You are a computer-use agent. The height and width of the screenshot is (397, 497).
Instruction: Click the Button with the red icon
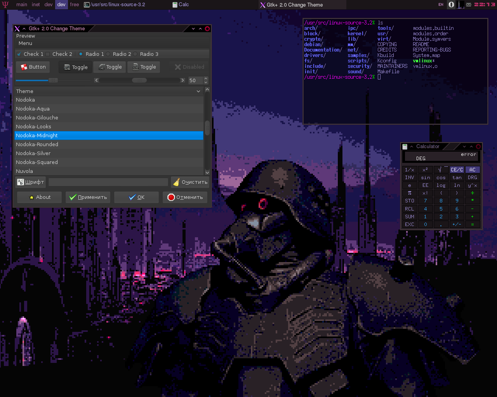33,67
